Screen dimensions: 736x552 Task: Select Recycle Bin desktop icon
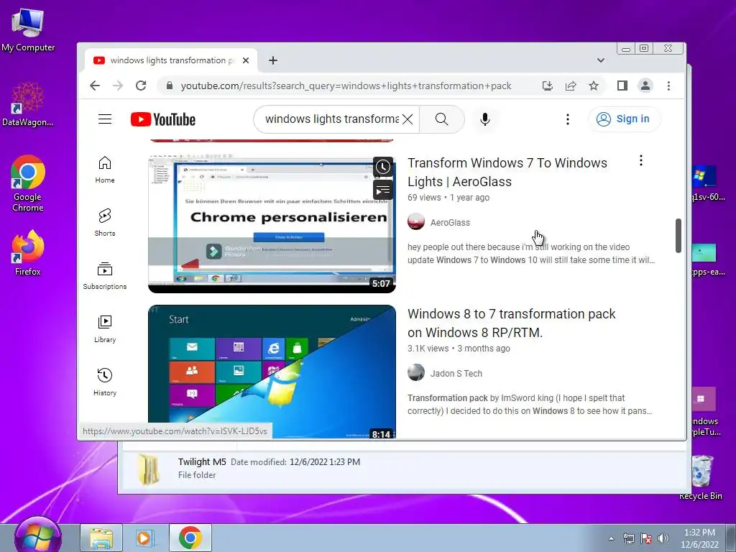701,477
